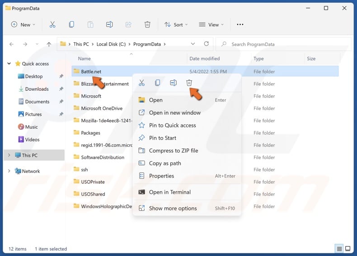This screenshot has width=357, height=256.
Task: Select the Microsoft folder
Action: tap(91, 96)
